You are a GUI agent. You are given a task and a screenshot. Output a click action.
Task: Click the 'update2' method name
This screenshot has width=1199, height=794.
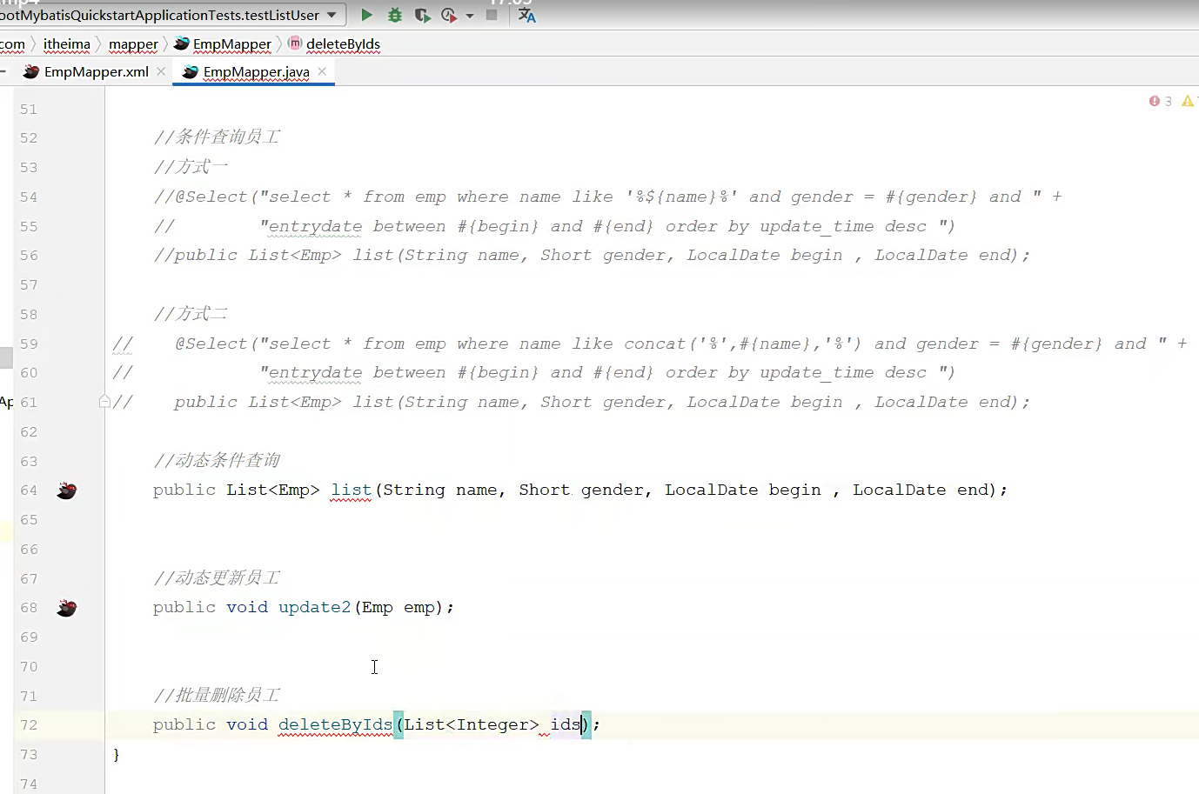click(x=314, y=607)
